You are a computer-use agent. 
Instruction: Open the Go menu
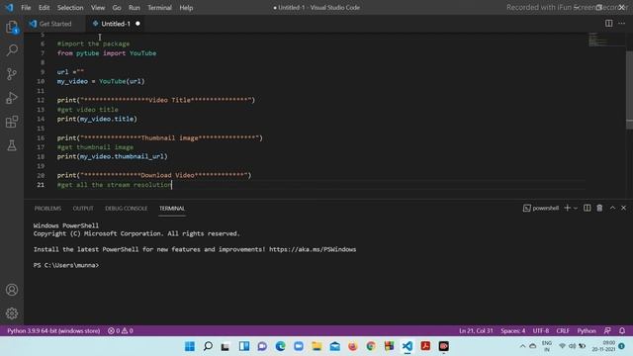pos(117,8)
